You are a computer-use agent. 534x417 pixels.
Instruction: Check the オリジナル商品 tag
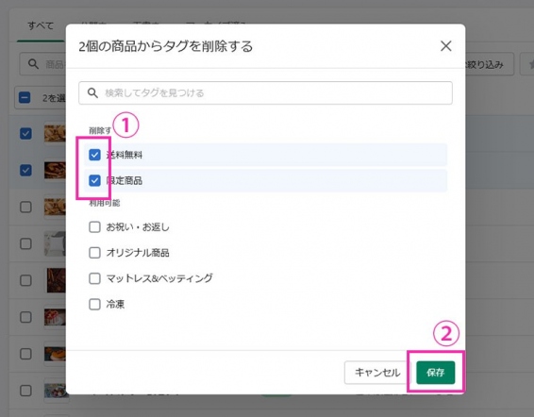click(x=94, y=253)
